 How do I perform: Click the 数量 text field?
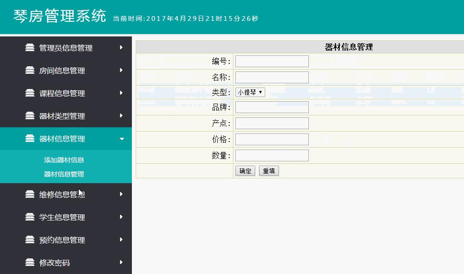click(272, 155)
